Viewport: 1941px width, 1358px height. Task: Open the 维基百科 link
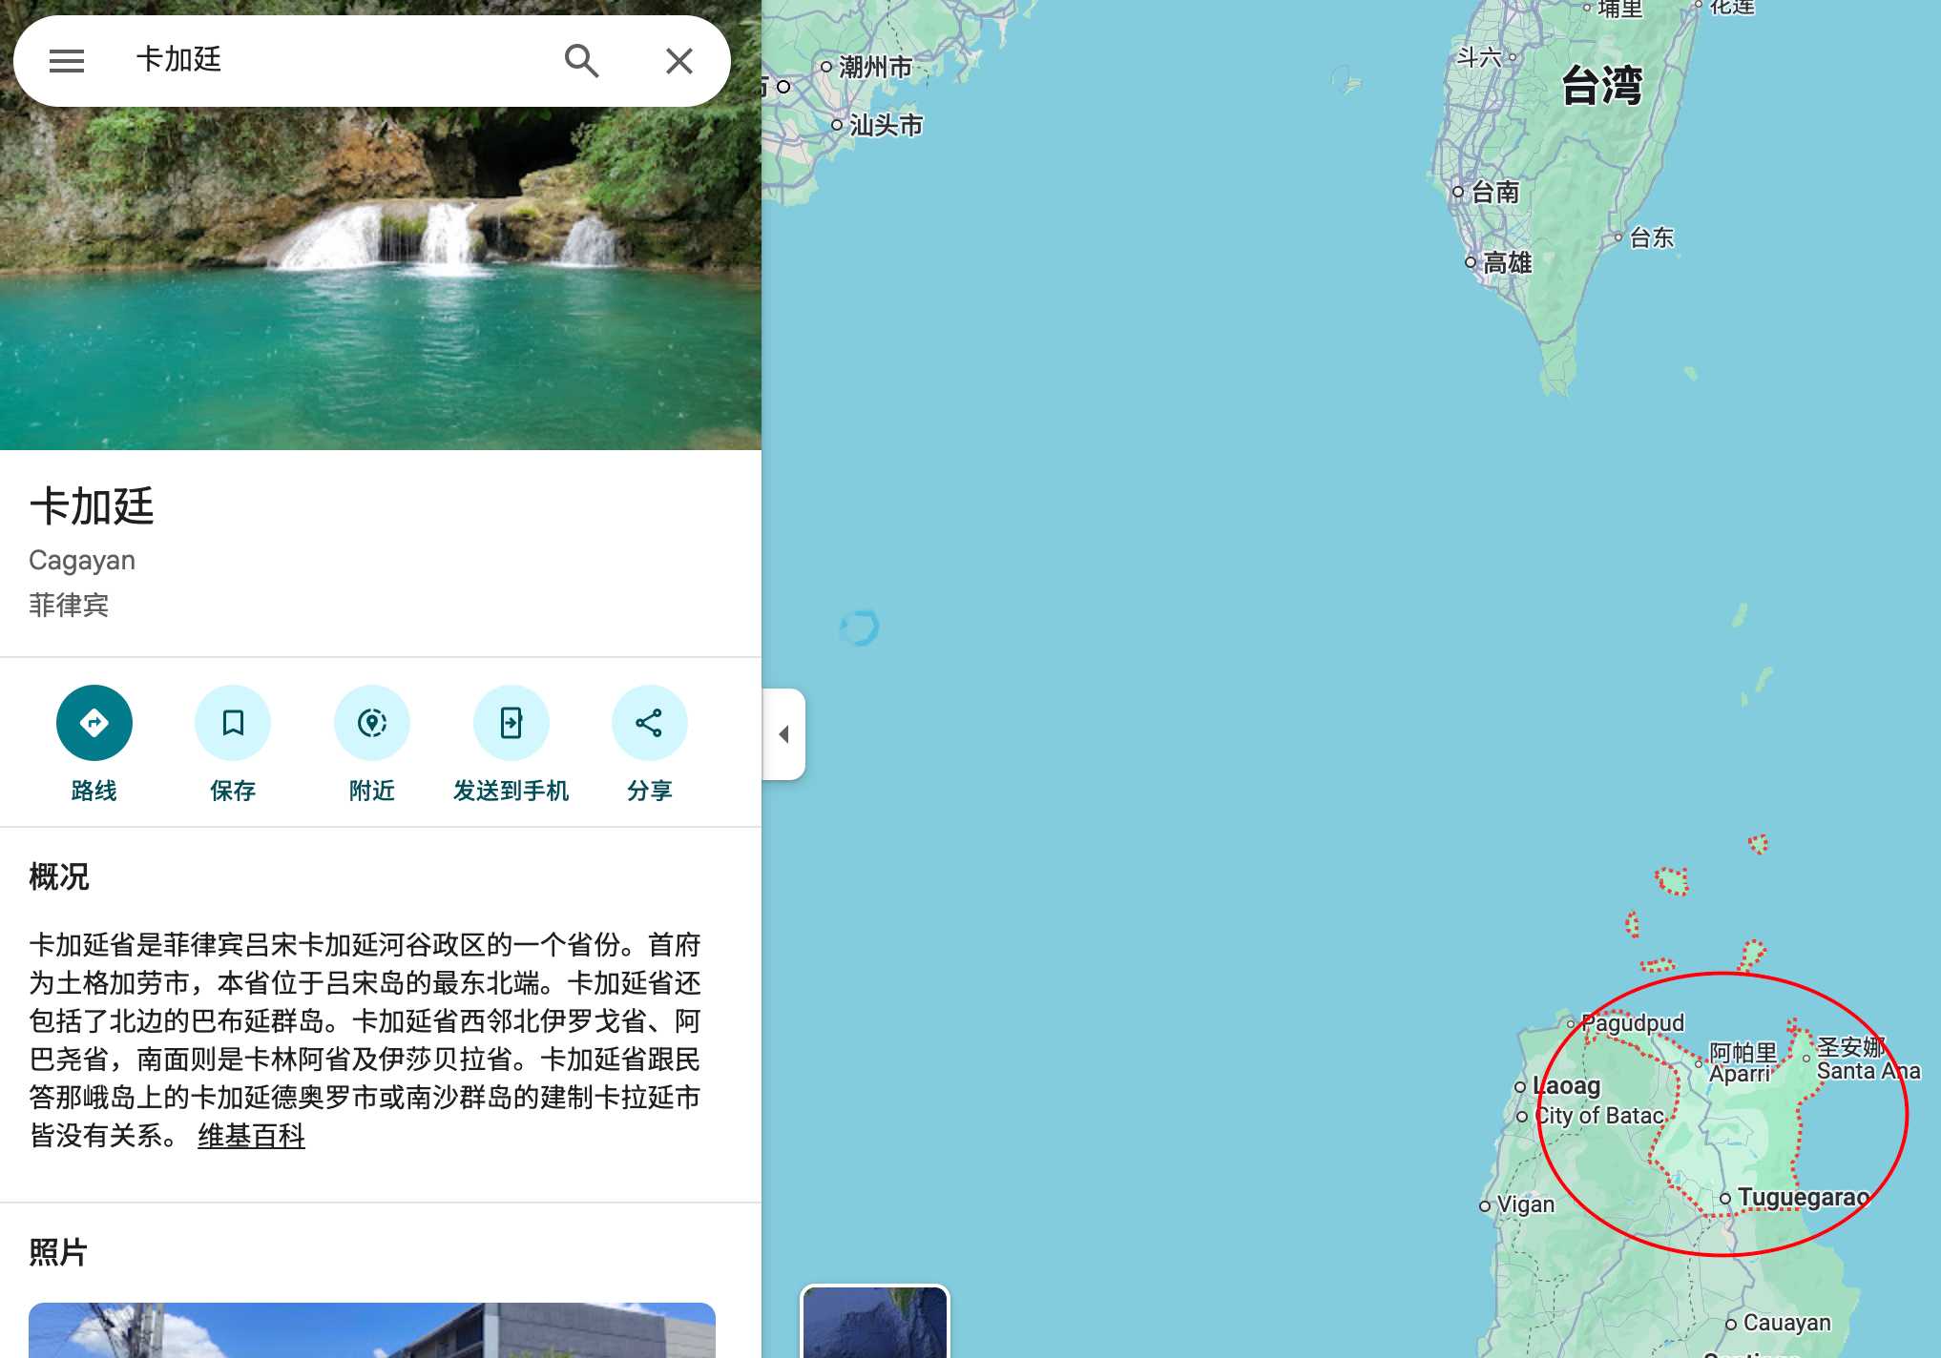coord(251,1136)
